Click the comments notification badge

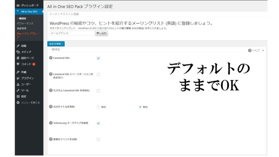pyautogui.click(x=34, y=64)
